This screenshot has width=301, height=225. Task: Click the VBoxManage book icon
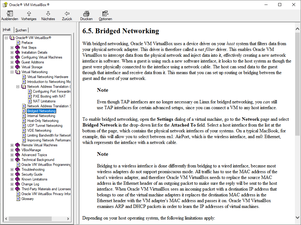(18, 150)
